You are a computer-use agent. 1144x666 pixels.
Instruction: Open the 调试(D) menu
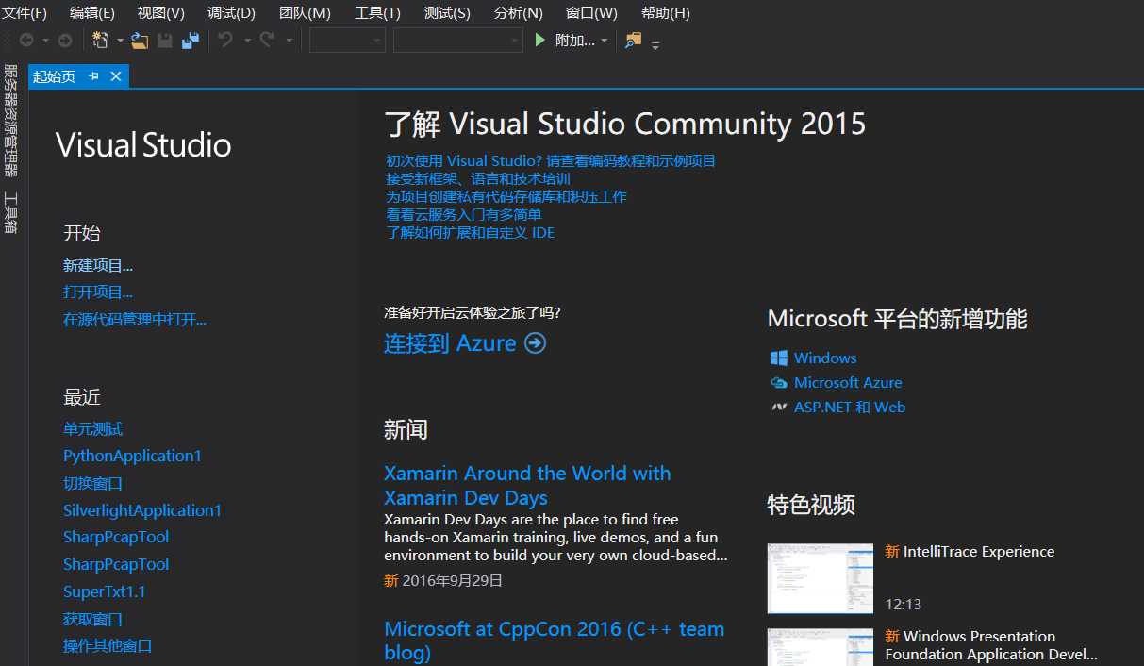[232, 13]
